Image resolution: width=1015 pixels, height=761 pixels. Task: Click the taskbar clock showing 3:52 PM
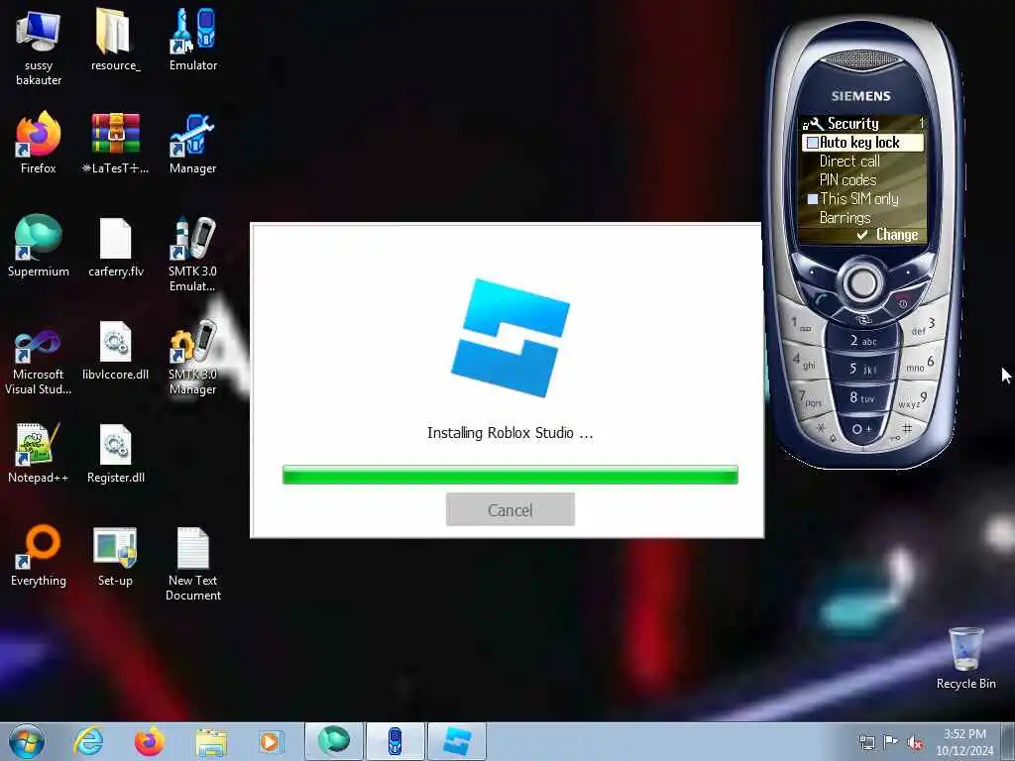(964, 742)
